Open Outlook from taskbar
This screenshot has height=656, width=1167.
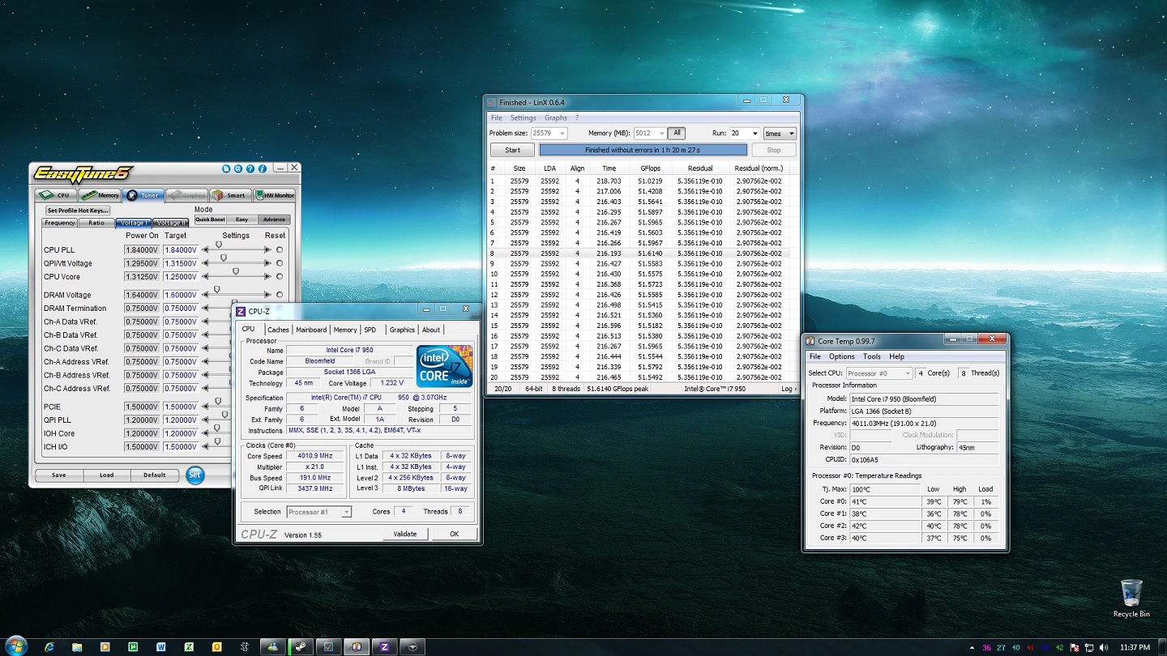(216, 647)
